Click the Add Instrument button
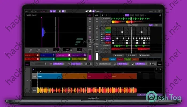 pos(145,55)
